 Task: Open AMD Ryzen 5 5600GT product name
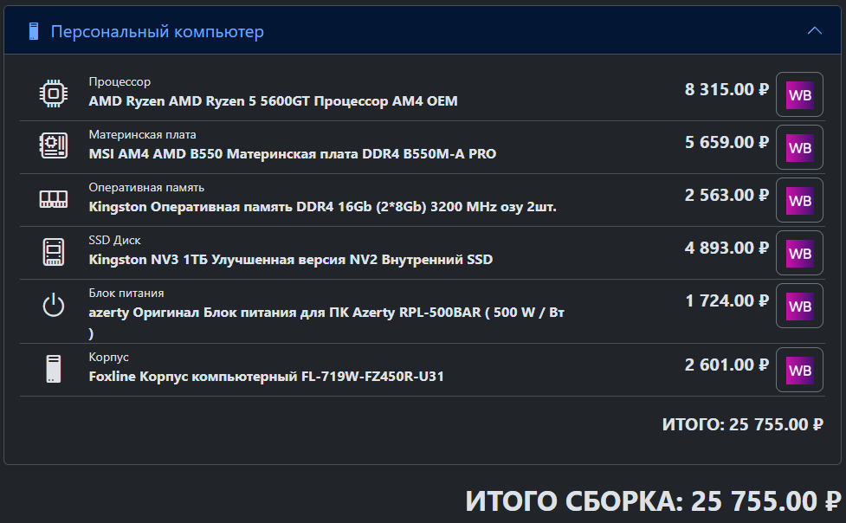point(273,101)
